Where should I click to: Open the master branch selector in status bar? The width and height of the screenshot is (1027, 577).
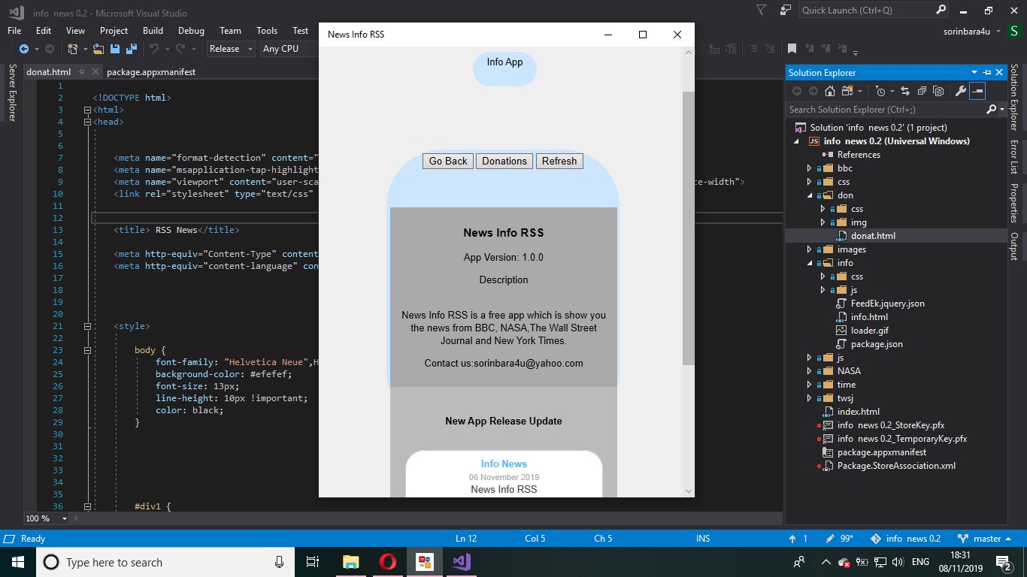[x=985, y=539]
